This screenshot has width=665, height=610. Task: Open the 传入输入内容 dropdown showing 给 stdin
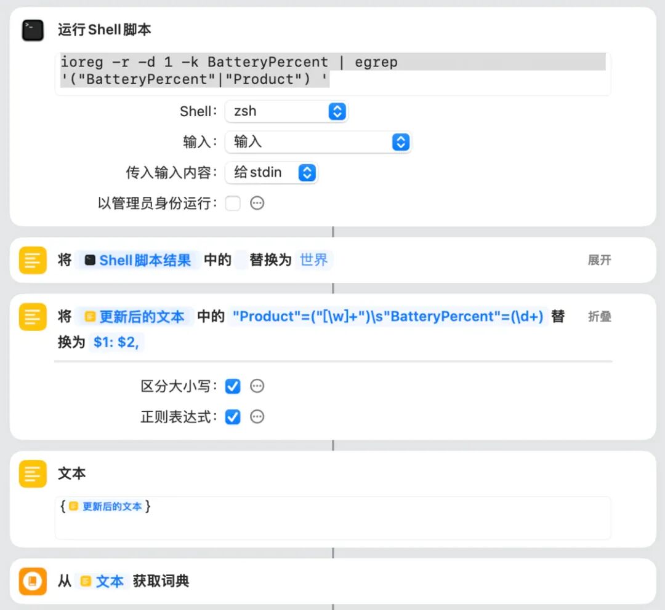click(x=272, y=173)
